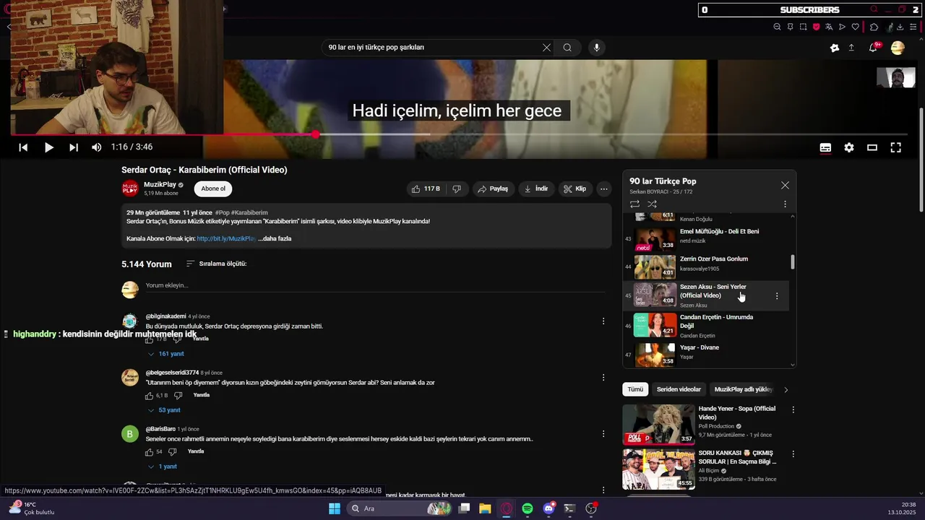
Task: Close the 90 lar Türkçe Pop playlist panel
Action: [x=785, y=186]
